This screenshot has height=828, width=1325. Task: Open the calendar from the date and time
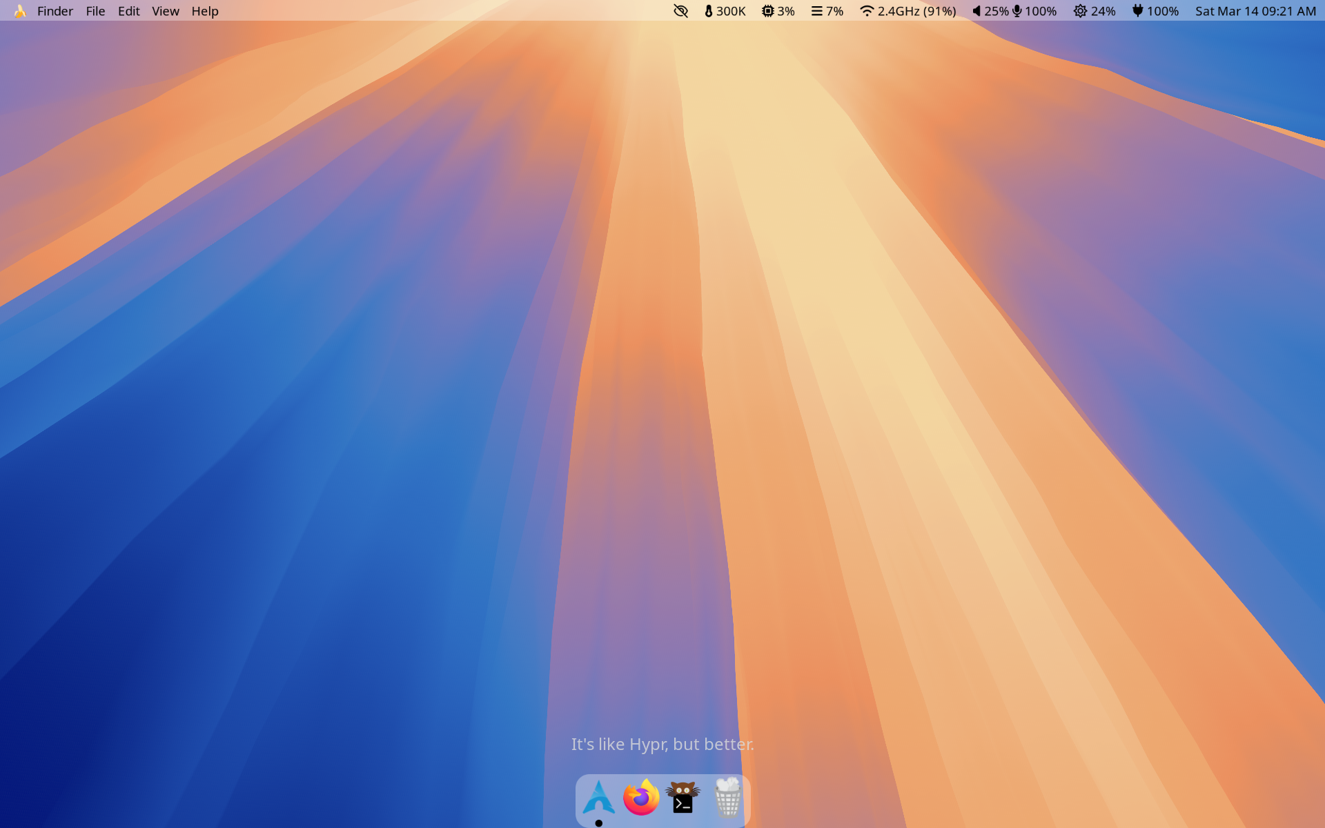1255,11
